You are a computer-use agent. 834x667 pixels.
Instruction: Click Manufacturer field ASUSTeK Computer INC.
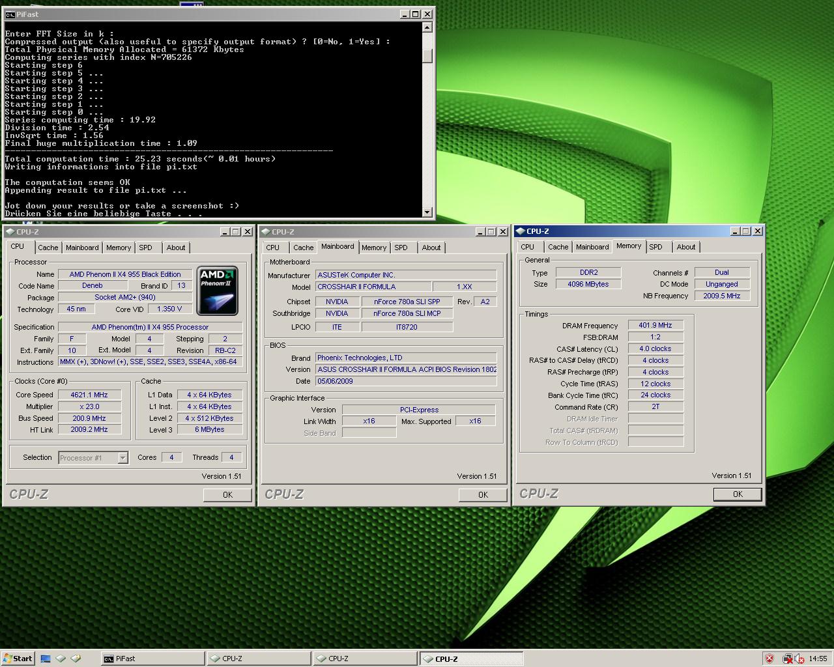coord(406,275)
